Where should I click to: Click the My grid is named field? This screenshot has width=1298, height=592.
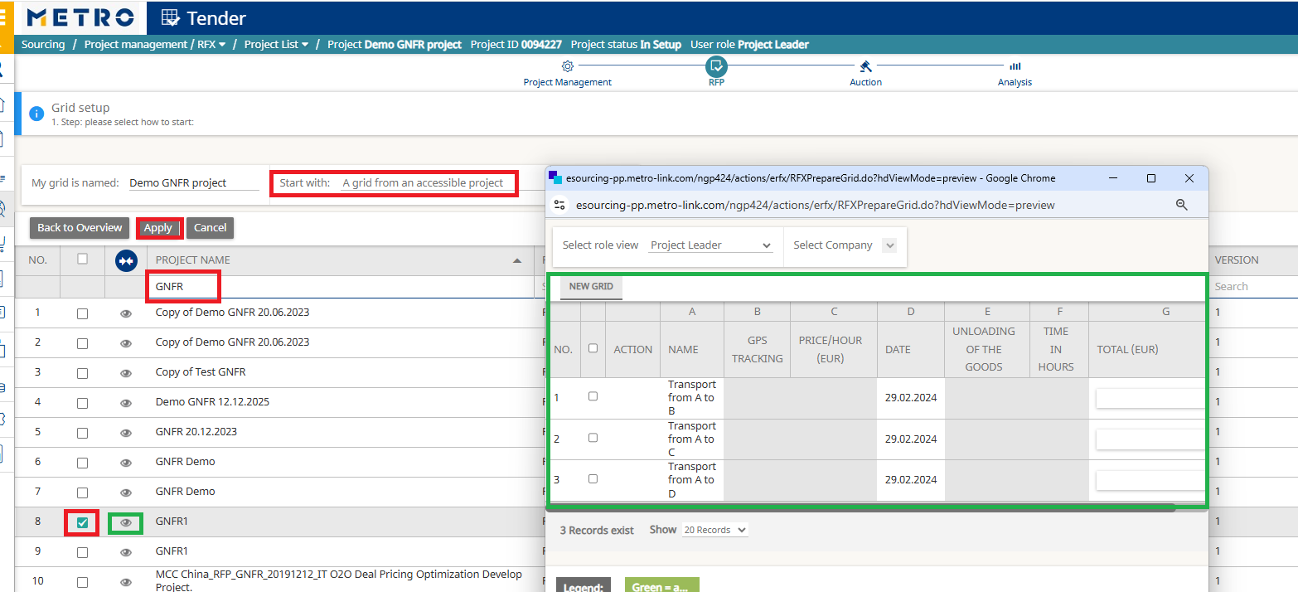193,183
